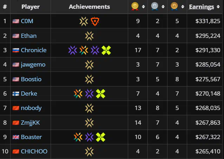
Task: Click the gold Champions icon in Ethan's row
Action: coord(89,36)
